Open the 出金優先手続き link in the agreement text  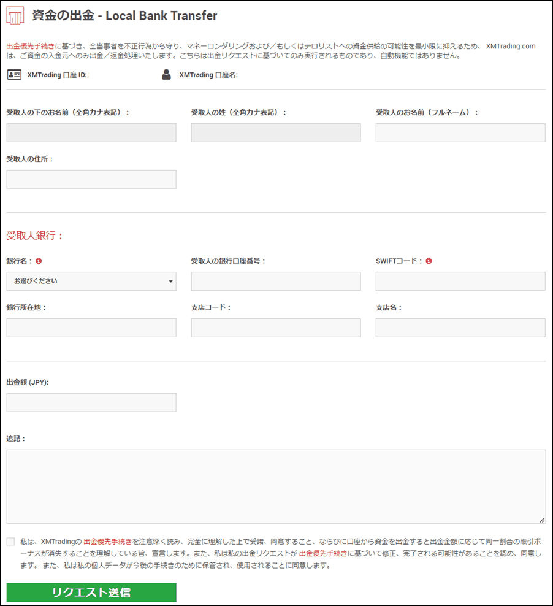tap(107, 542)
